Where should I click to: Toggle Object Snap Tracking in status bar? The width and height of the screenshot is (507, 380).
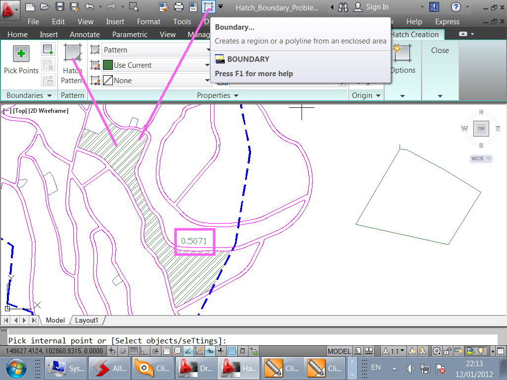(188, 351)
